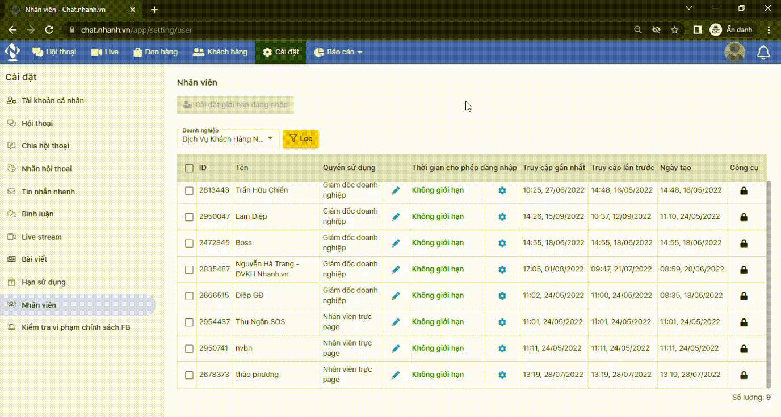This screenshot has width=781, height=417.
Task: Click the Nhanh logo in top bar
Action: click(x=12, y=52)
